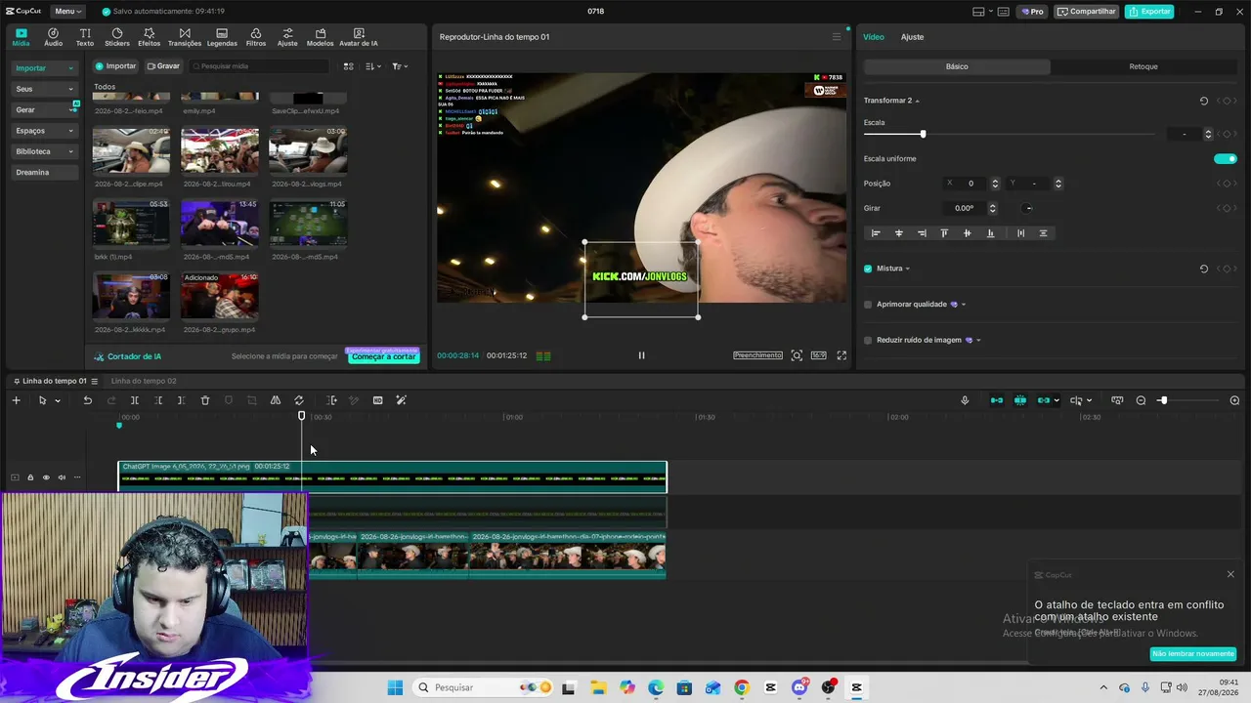Viewport: 1251px width, 703px height.
Task: Open the 16:9 aspect ratio selector
Action: [818, 355]
